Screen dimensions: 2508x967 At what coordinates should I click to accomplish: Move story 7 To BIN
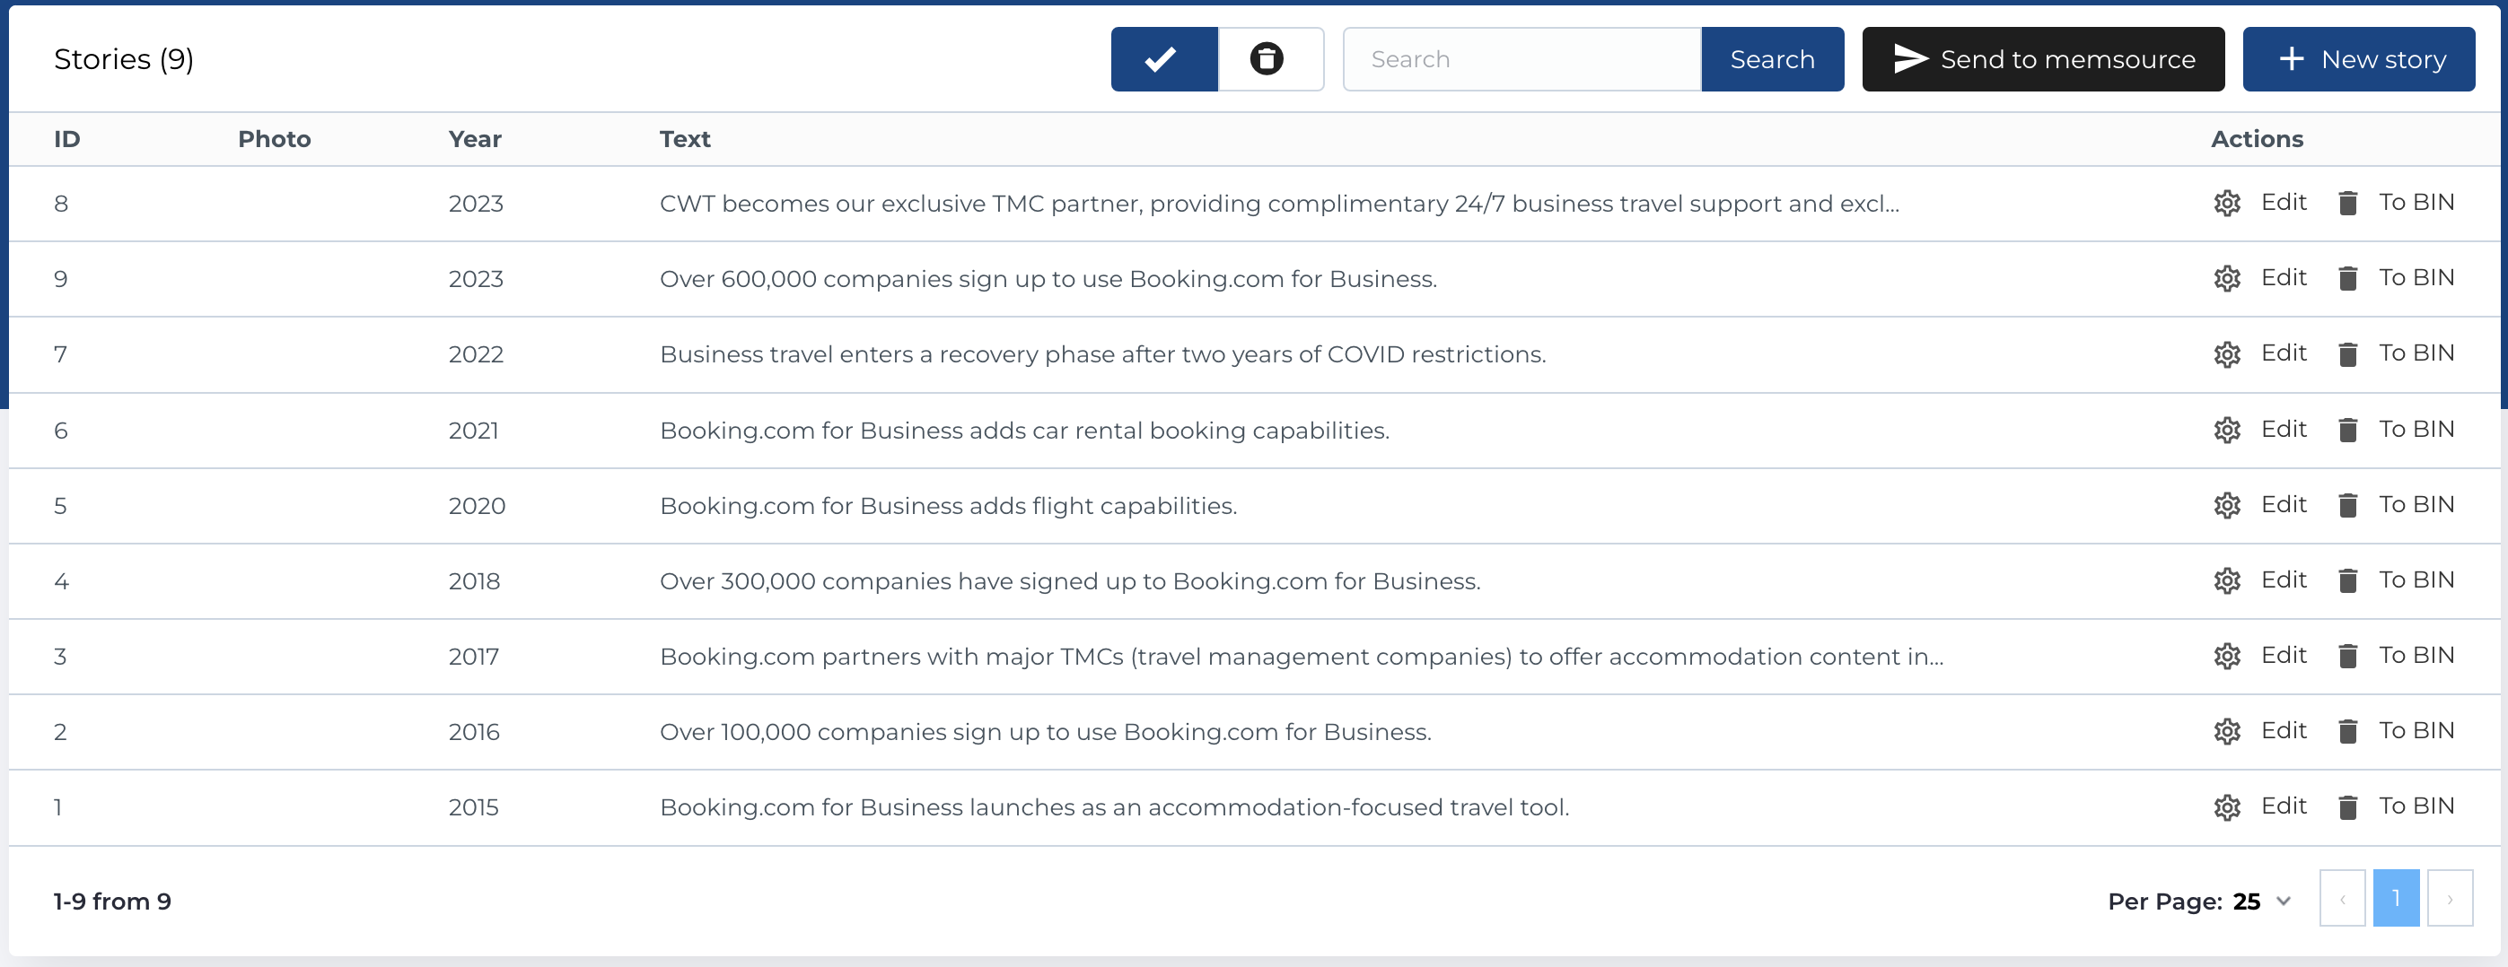click(x=2416, y=353)
